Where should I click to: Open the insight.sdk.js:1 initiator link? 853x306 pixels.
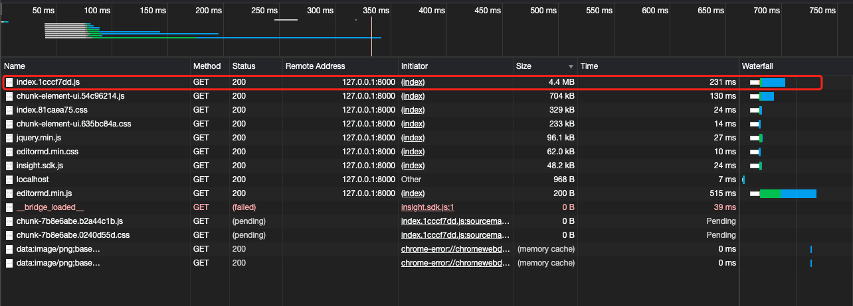(427, 207)
